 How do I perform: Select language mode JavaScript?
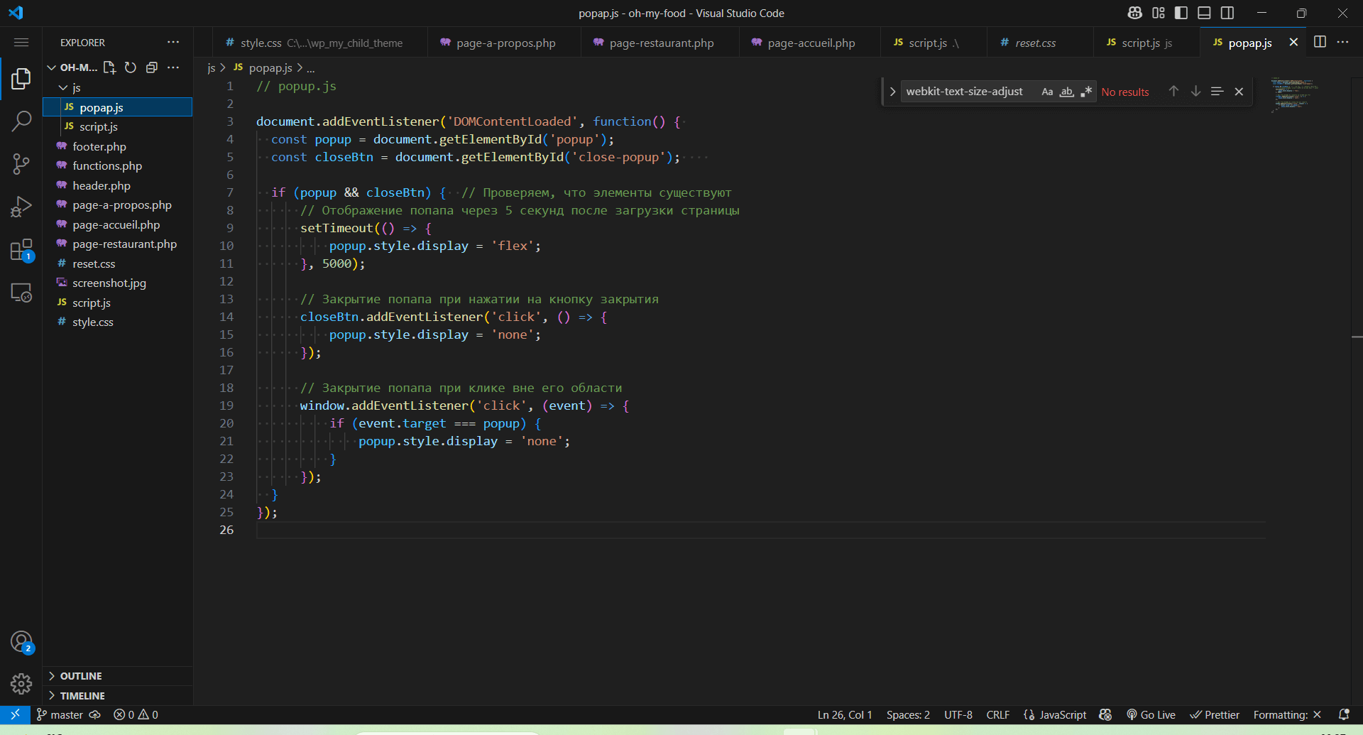point(1055,714)
